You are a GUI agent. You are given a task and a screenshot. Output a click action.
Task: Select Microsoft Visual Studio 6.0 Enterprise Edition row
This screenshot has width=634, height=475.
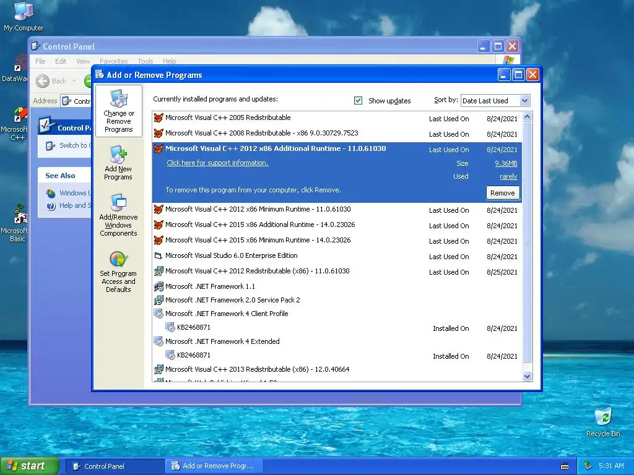point(337,255)
